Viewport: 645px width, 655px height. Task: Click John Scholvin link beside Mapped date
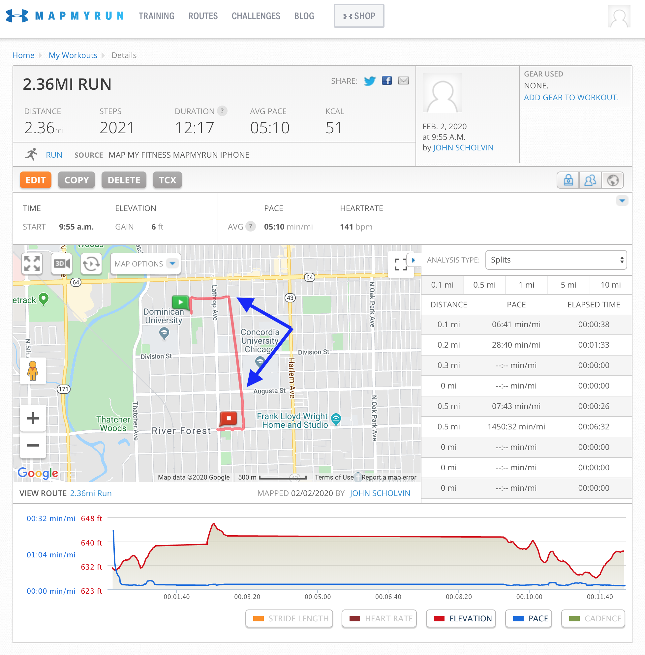(x=380, y=493)
